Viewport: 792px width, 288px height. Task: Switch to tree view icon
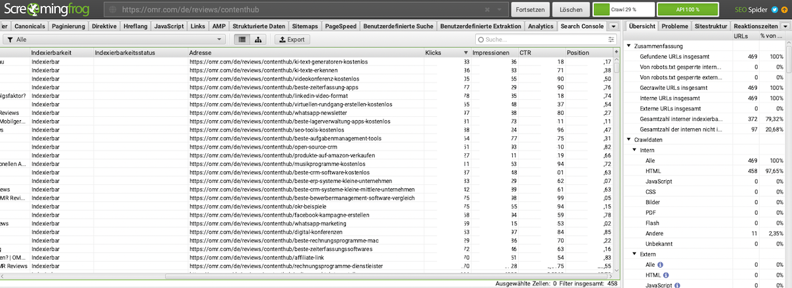257,40
